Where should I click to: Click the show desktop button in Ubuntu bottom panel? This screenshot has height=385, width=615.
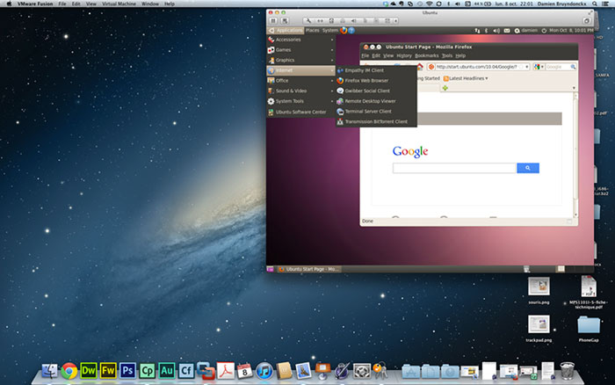[x=270, y=269]
